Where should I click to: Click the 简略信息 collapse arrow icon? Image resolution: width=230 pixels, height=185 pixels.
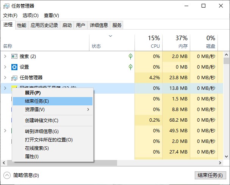tap(7, 175)
